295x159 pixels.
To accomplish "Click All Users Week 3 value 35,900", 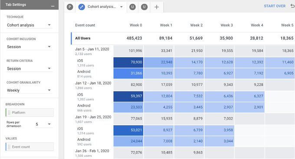I will (226, 38).
